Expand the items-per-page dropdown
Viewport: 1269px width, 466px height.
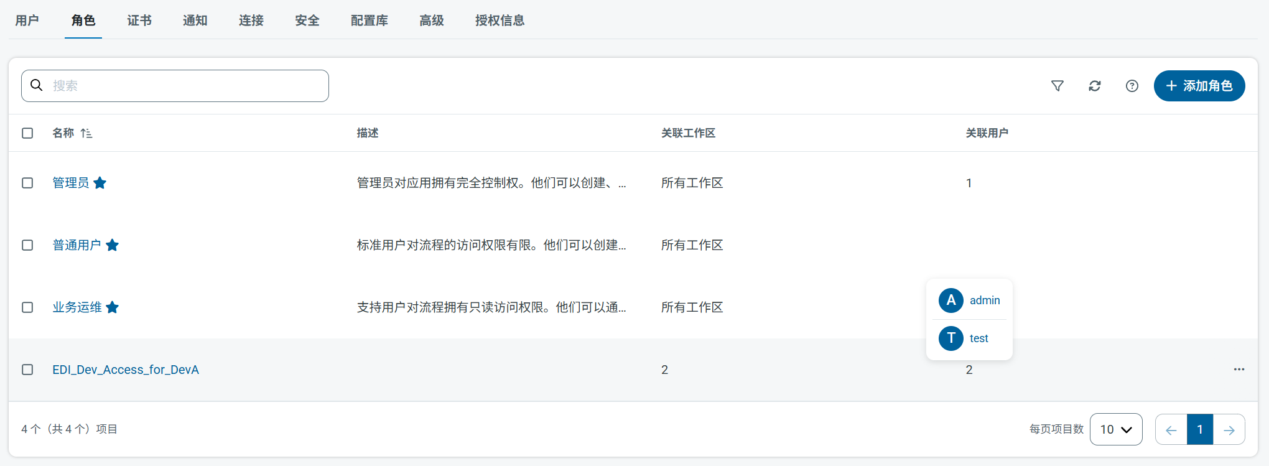(1115, 430)
